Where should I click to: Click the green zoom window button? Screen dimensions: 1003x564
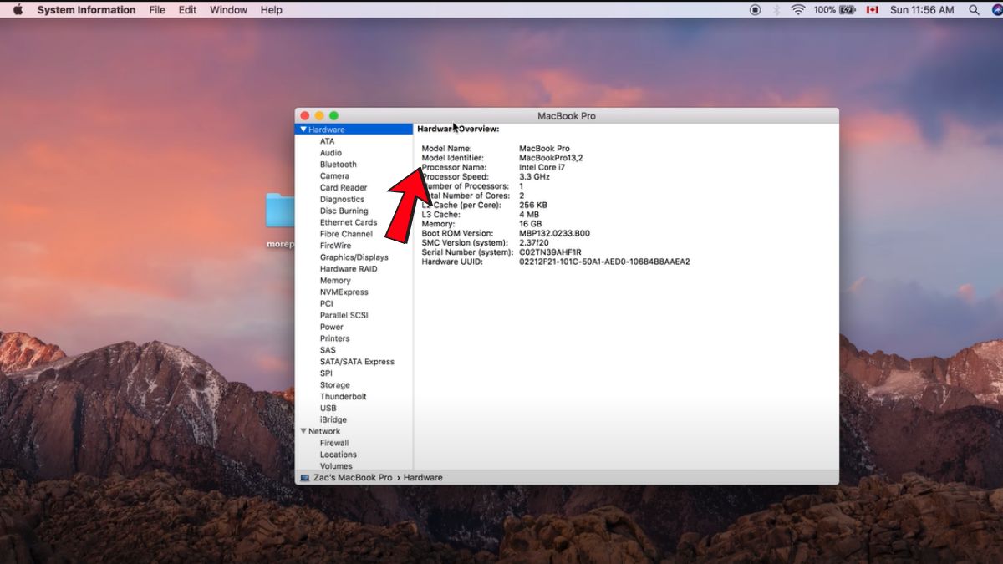pos(333,116)
